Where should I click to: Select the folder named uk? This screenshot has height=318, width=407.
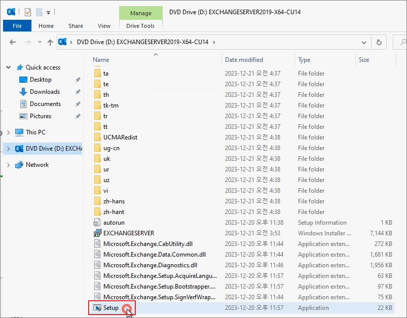click(106, 159)
